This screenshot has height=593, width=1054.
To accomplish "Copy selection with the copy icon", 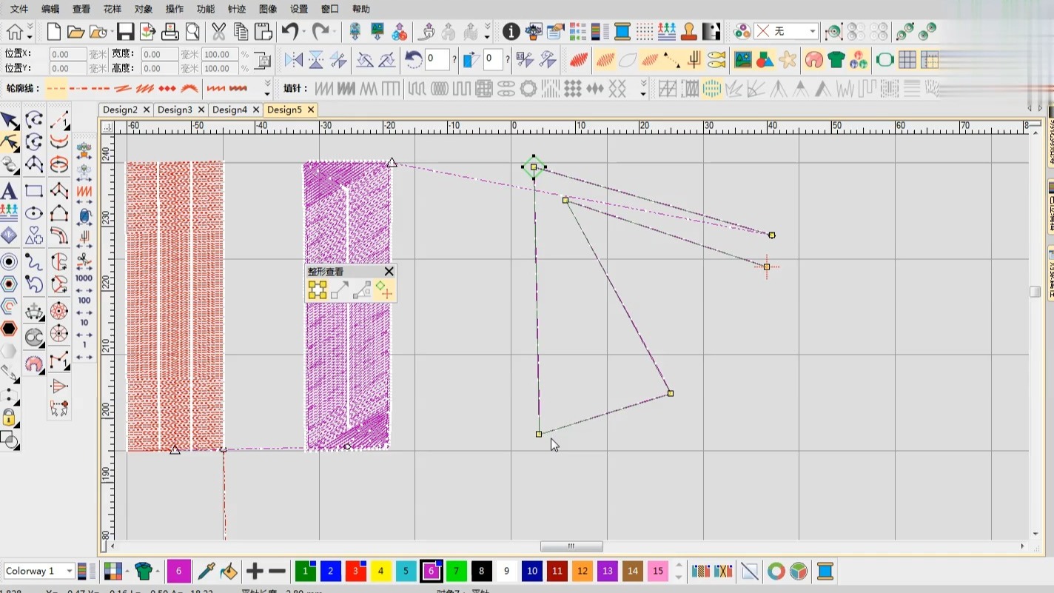I will point(241,32).
